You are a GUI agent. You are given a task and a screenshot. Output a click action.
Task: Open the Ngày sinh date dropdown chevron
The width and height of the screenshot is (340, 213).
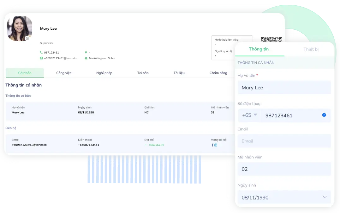325,197
